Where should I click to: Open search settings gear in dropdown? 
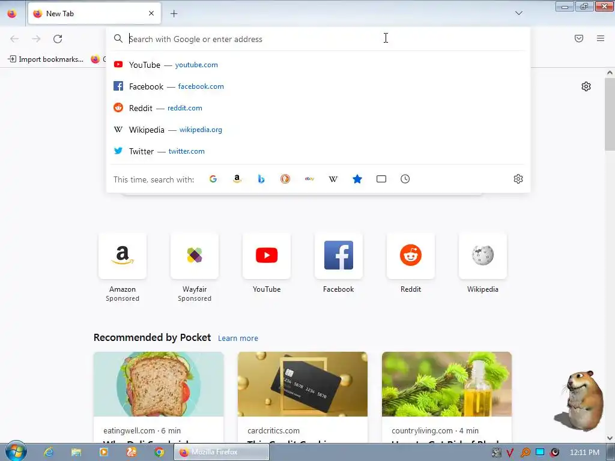[x=518, y=179]
